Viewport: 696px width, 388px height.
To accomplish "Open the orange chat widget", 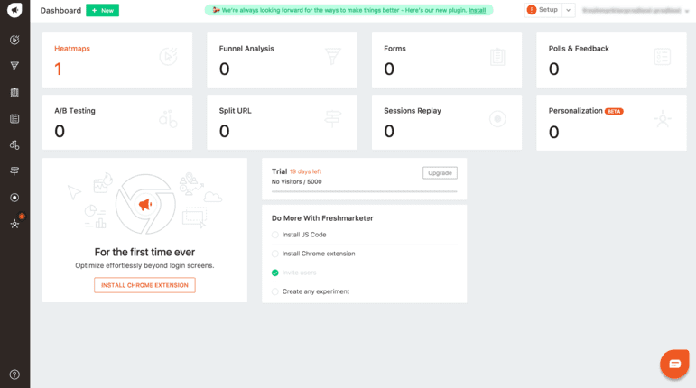I will pyautogui.click(x=674, y=364).
